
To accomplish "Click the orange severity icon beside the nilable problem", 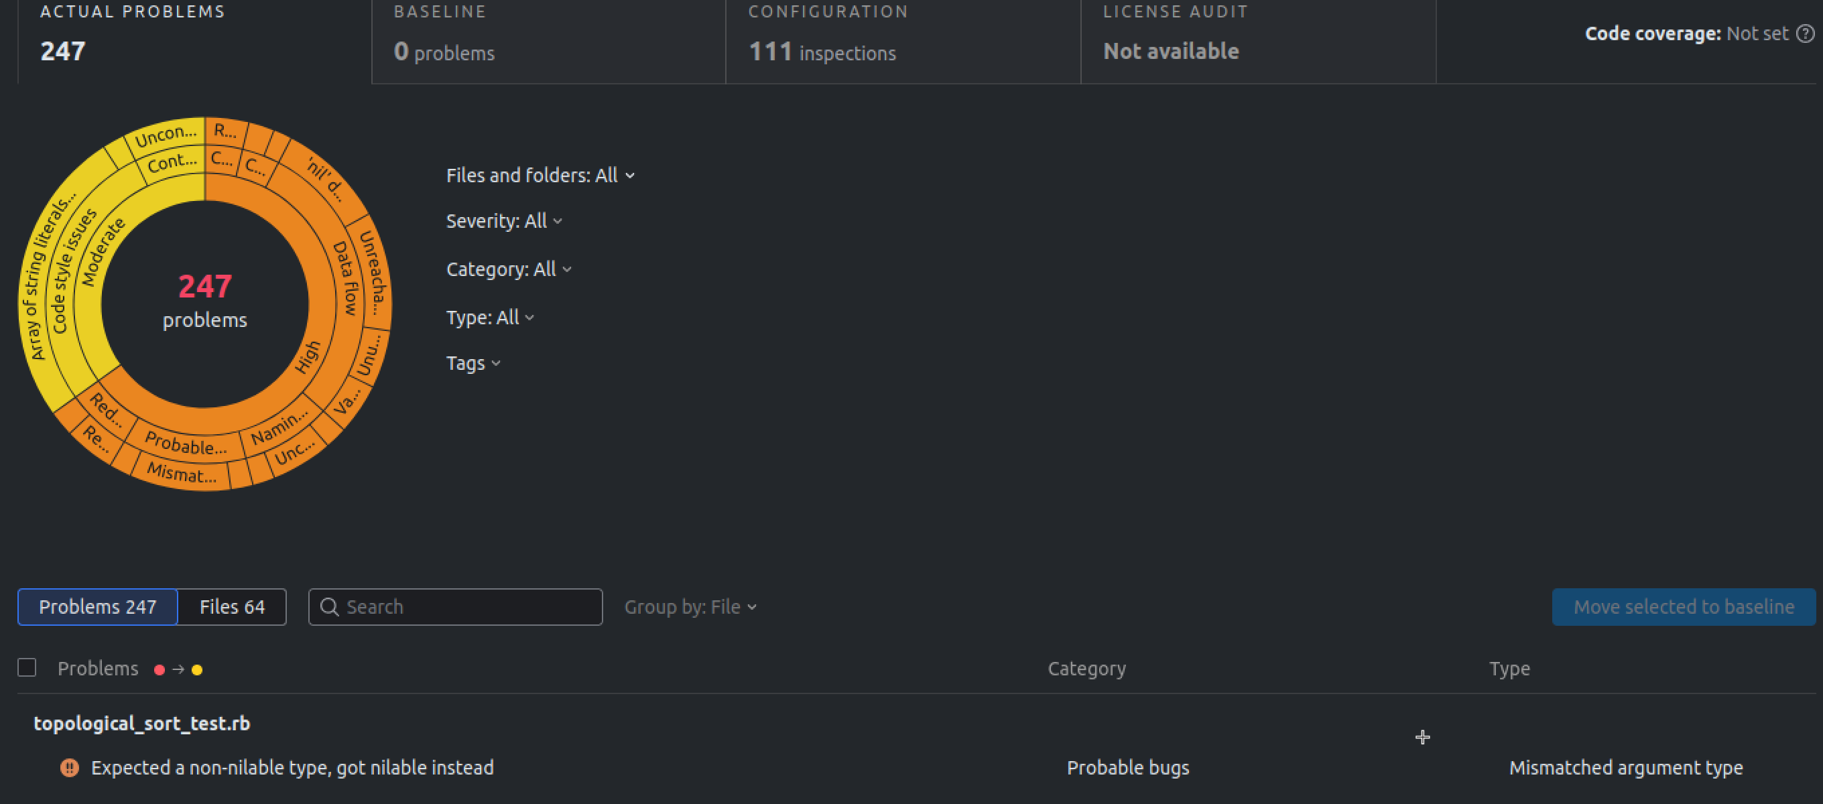I will coord(69,768).
